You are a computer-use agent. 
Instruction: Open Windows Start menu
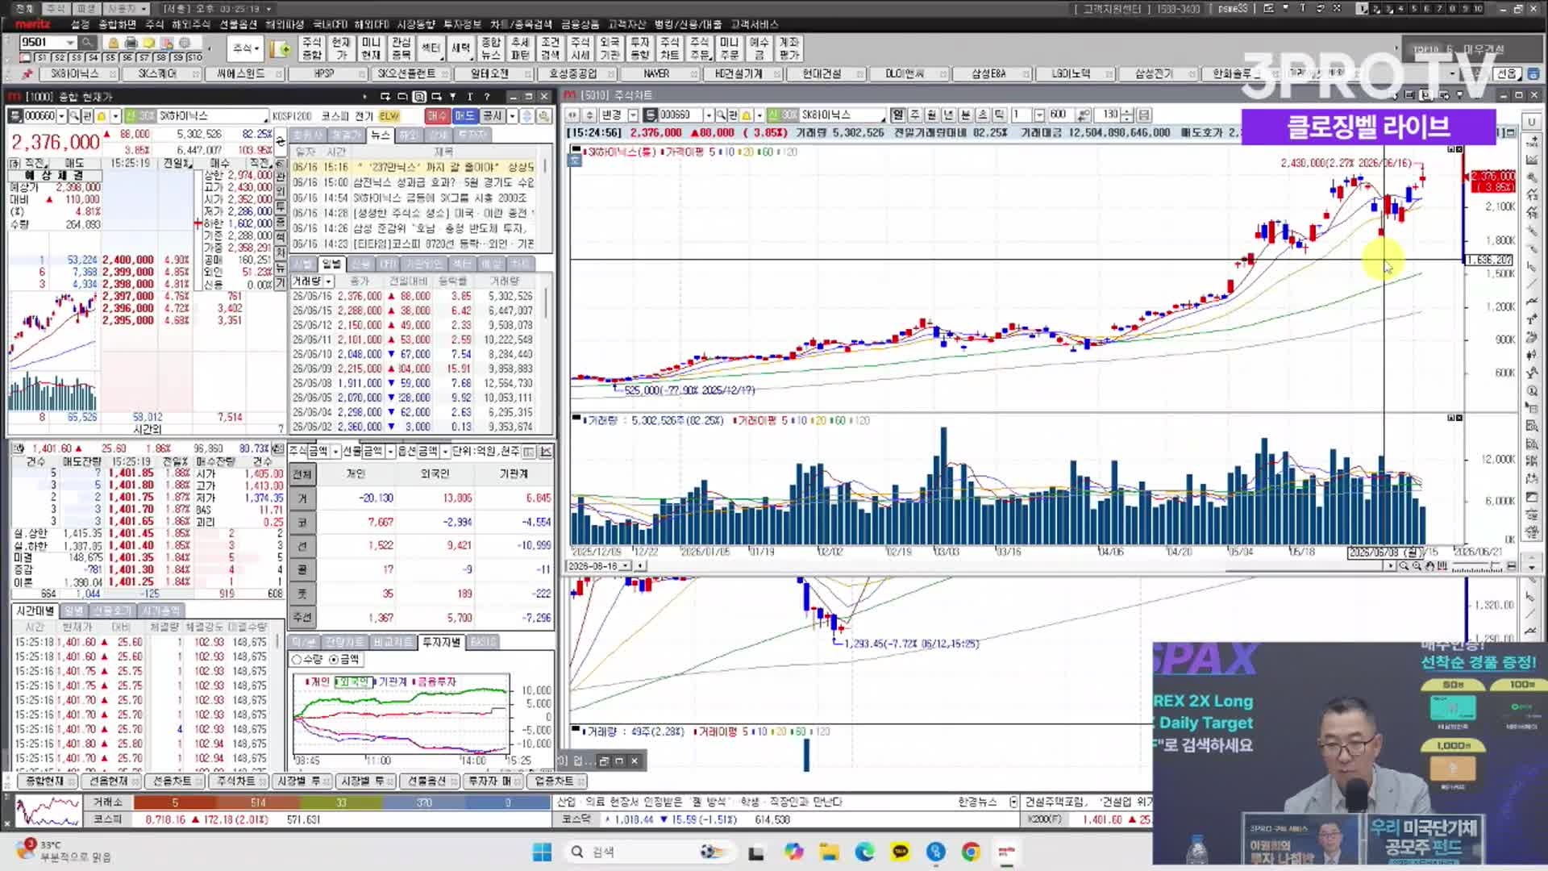point(542,852)
